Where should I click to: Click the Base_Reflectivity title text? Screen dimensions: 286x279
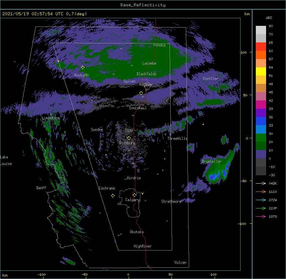click(143, 5)
